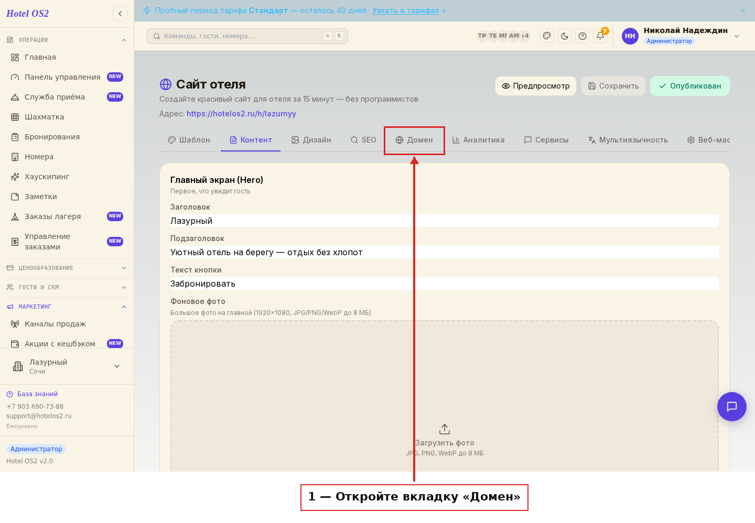Open the chat support bubble

coord(732,407)
